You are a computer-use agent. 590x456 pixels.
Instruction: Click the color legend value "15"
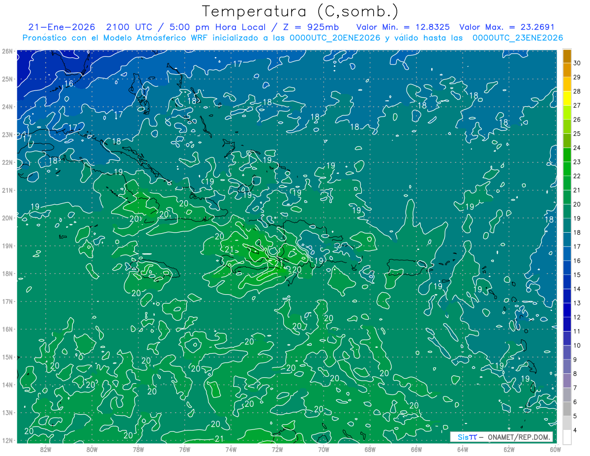pos(577,275)
